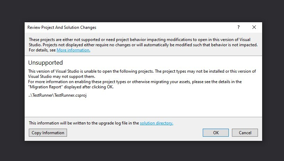The width and height of the screenshot is (284, 161).
Task: Open the More information link
Action: click(x=73, y=50)
